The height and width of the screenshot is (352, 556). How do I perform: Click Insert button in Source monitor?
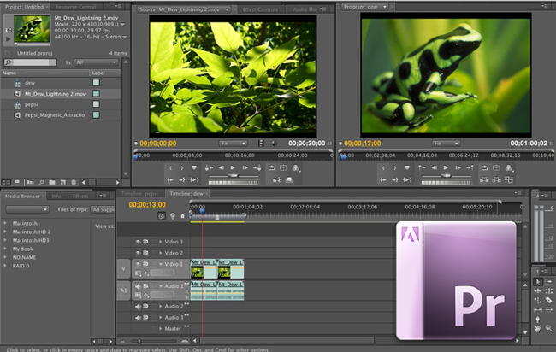coord(277,180)
